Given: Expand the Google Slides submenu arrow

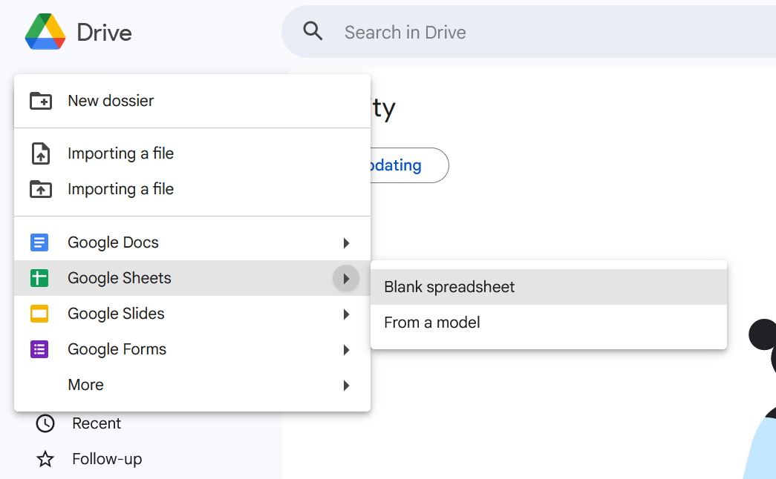Looking at the screenshot, I should point(346,314).
